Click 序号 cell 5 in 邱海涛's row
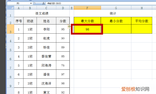This screenshot has width=156, height=94. tap(19, 65)
